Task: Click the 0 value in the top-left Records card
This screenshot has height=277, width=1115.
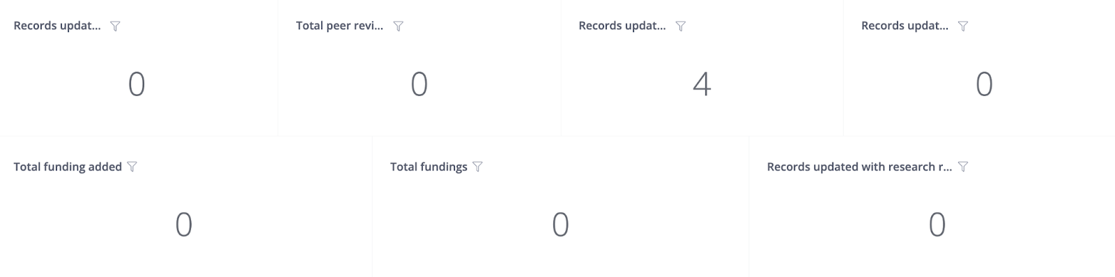Action: pos(137,84)
